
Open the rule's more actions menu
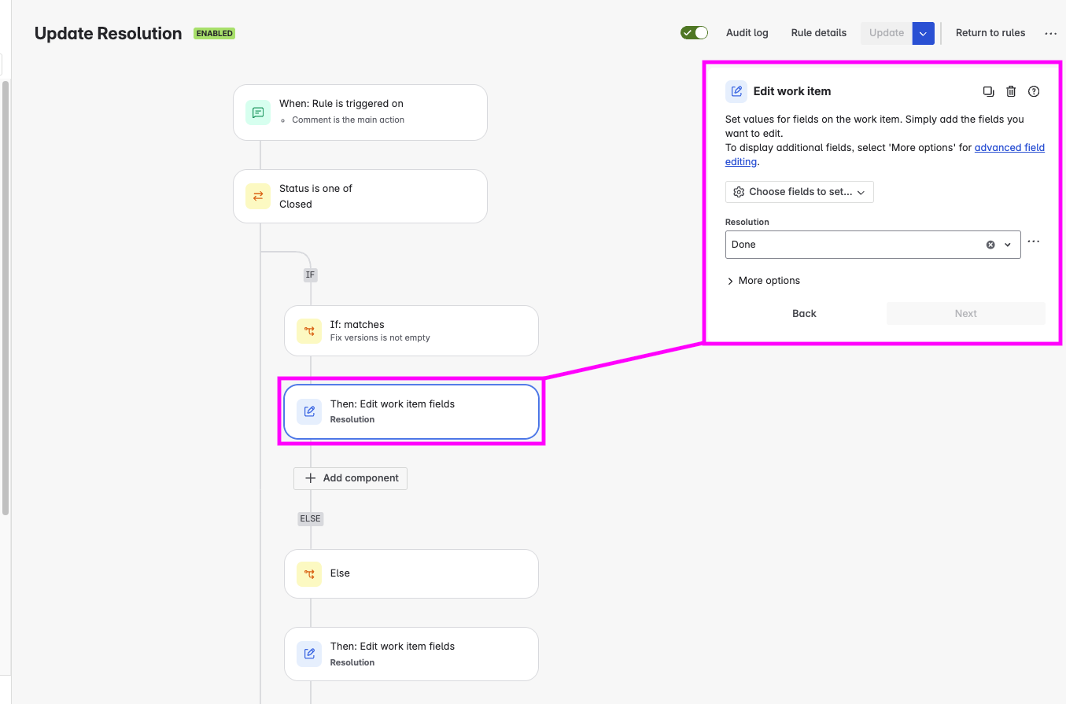[x=1051, y=33]
